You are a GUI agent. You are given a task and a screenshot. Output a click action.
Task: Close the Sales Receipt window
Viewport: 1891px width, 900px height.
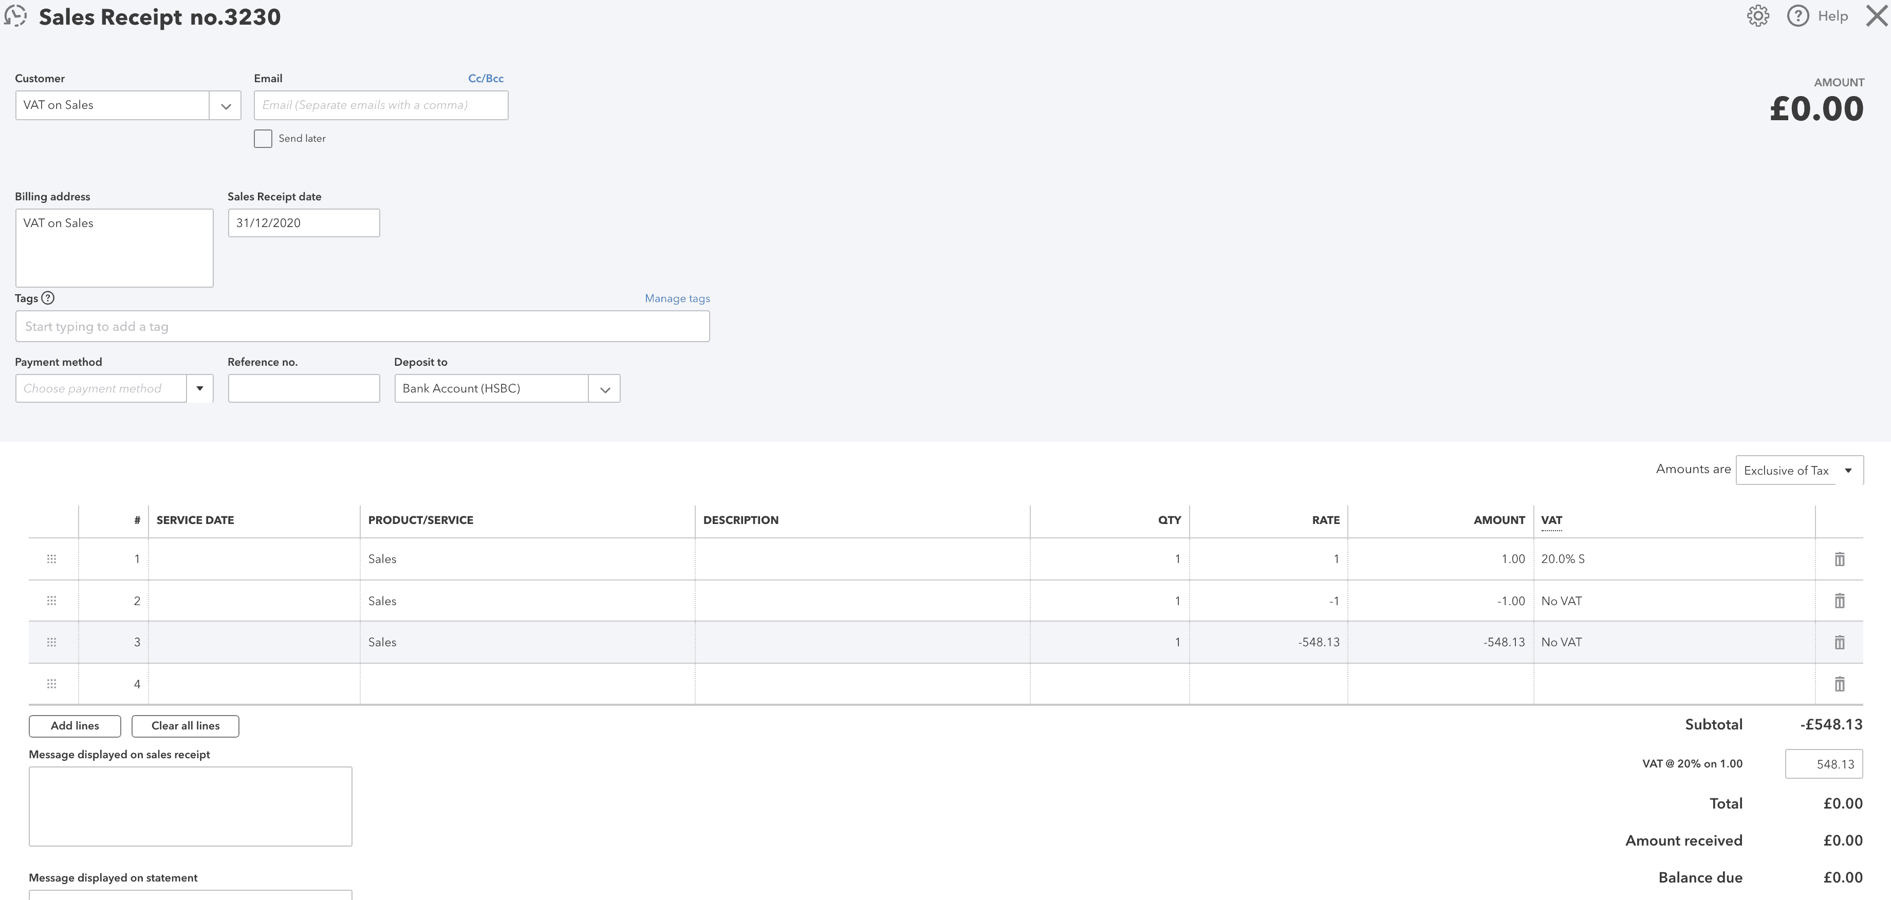[1876, 15]
